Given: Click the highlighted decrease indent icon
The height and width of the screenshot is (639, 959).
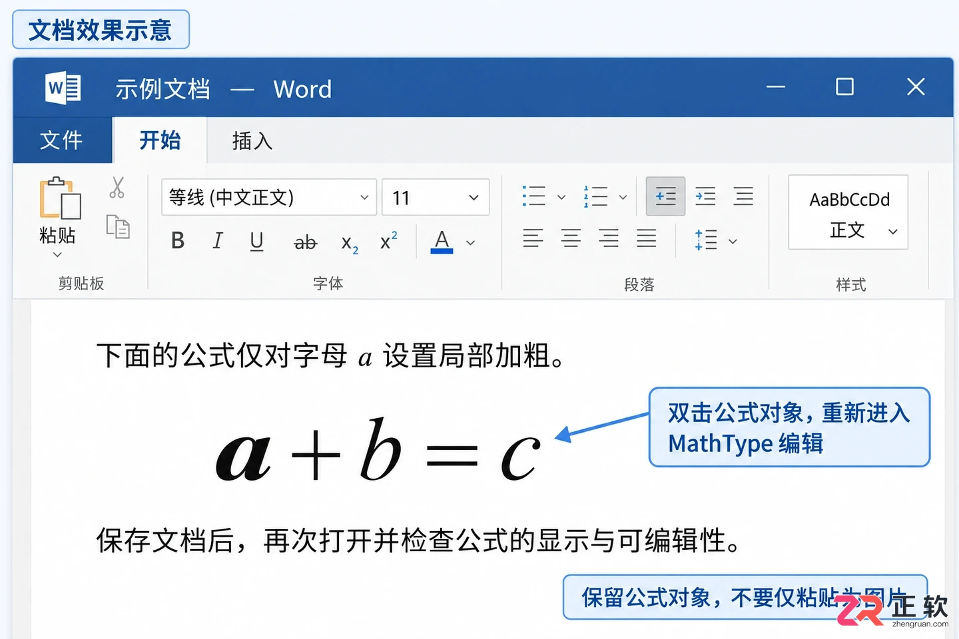Looking at the screenshot, I should (x=665, y=196).
